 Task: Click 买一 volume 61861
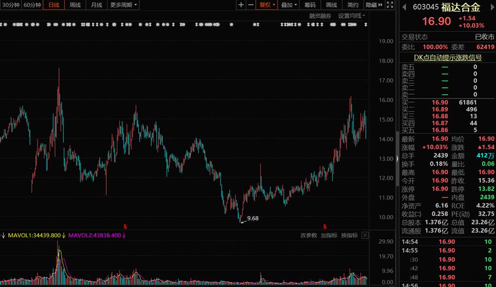coord(468,102)
